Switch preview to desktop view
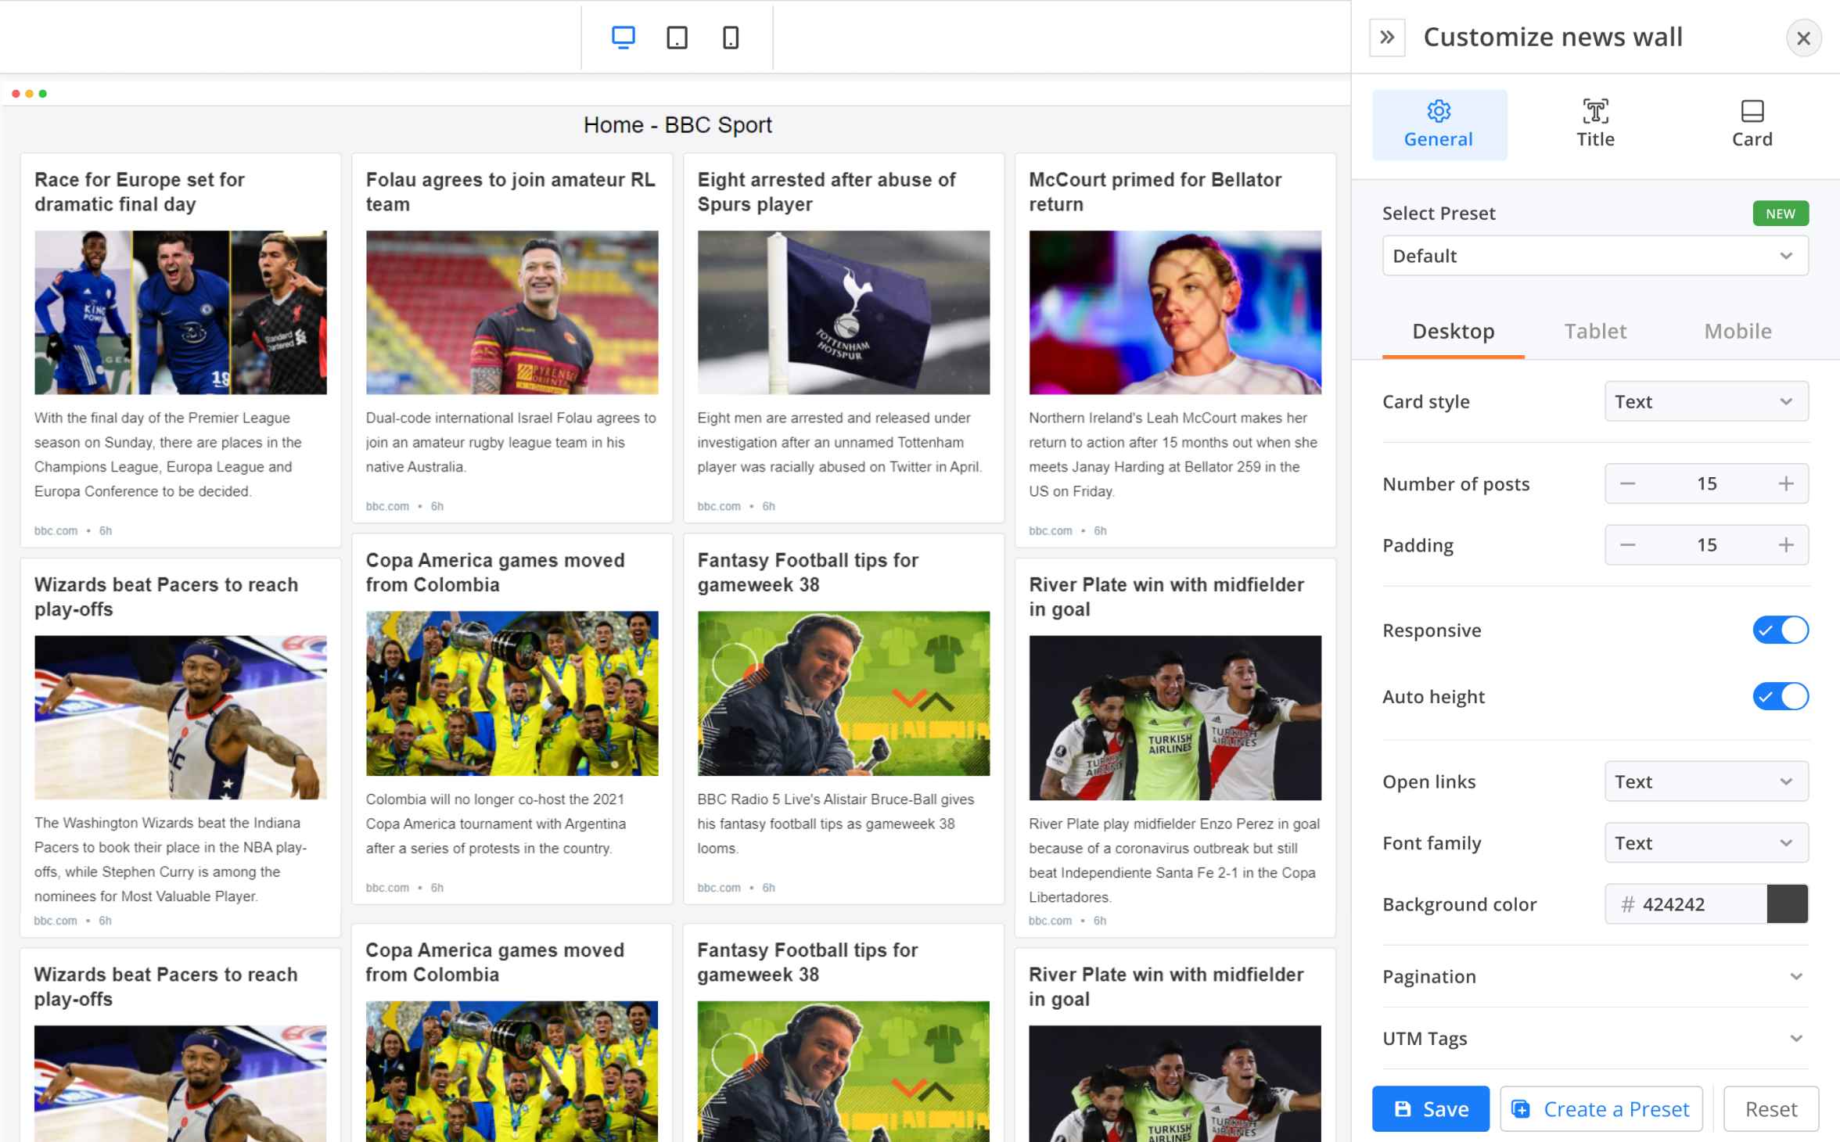This screenshot has height=1142, width=1840. pos(622,37)
